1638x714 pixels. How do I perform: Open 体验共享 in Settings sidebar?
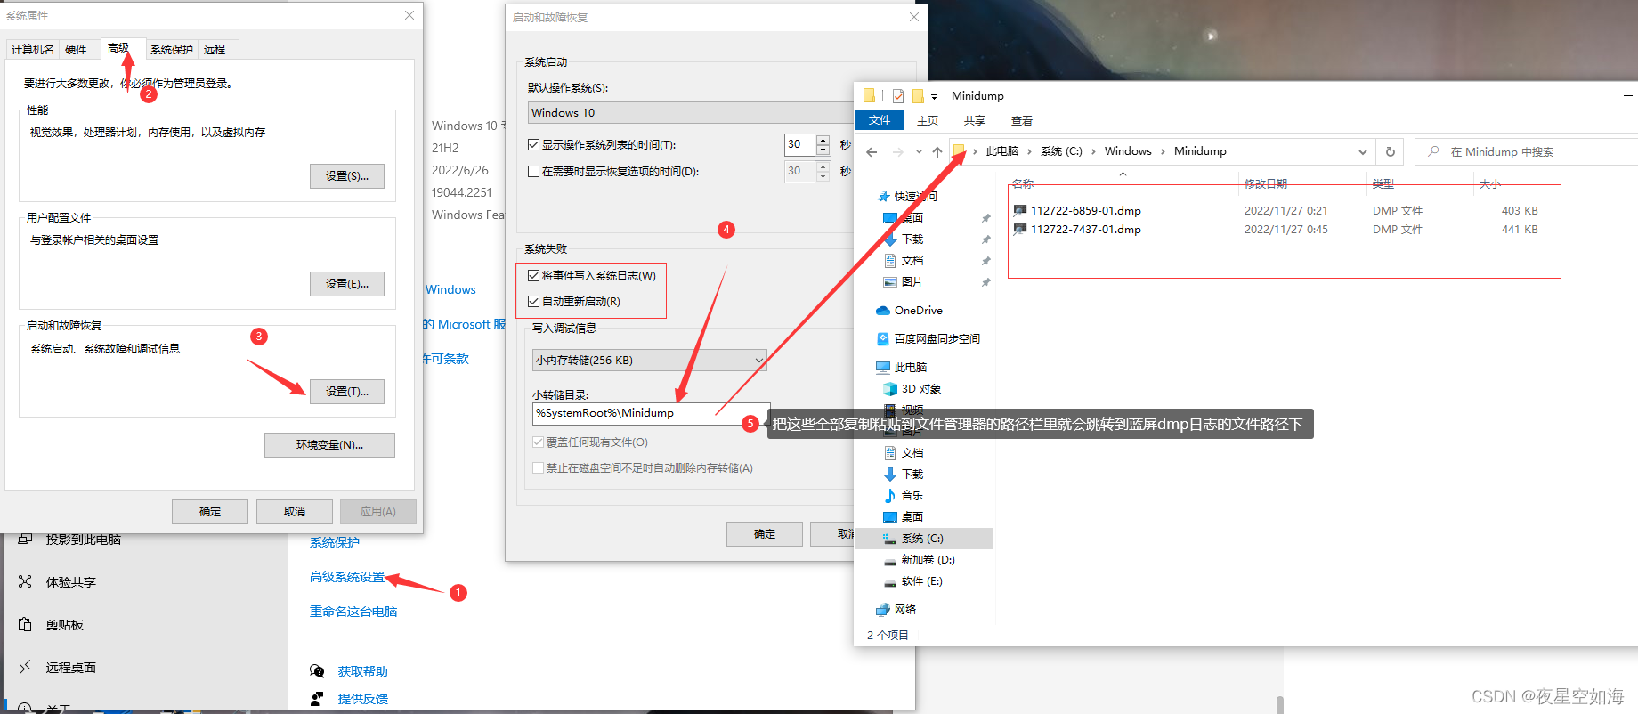coord(70,582)
